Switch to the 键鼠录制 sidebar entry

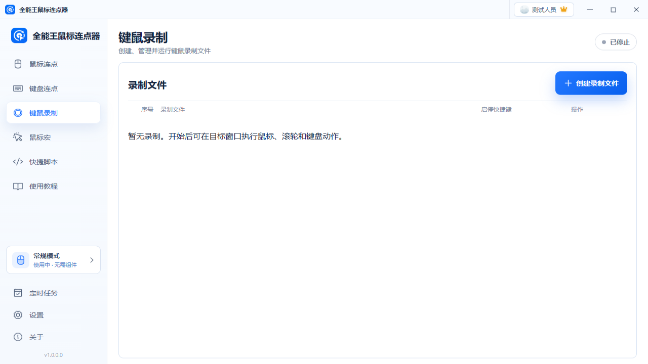pyautogui.click(x=53, y=113)
